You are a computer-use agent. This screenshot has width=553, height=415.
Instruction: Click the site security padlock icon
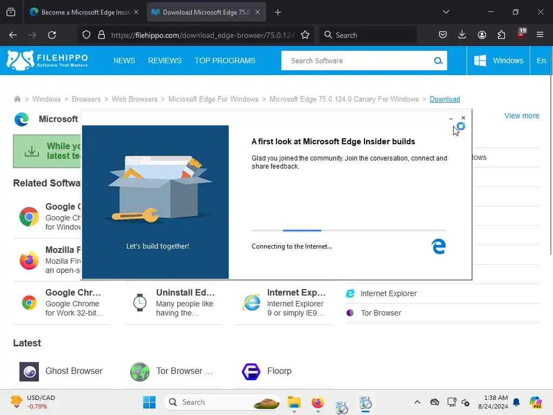click(x=102, y=35)
